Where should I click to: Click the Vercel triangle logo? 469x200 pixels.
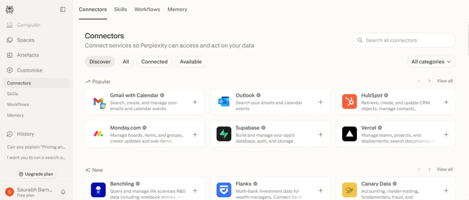click(x=349, y=134)
